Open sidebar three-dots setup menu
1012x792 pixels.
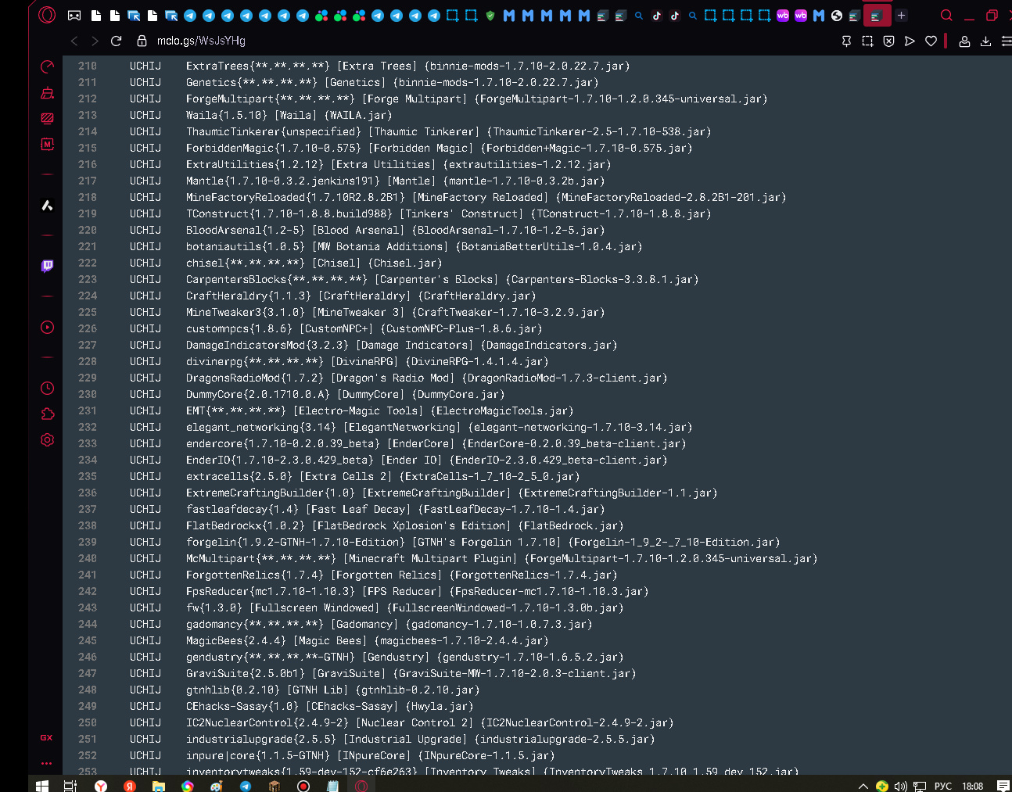click(x=46, y=763)
